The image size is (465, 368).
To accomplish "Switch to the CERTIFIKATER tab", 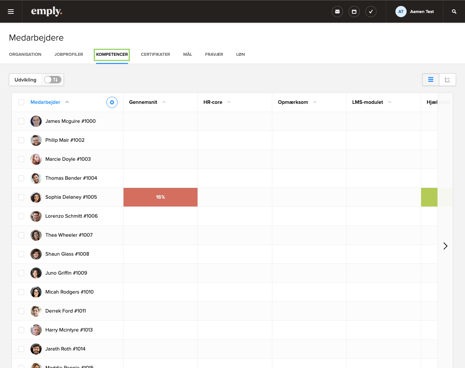I will pyautogui.click(x=155, y=54).
